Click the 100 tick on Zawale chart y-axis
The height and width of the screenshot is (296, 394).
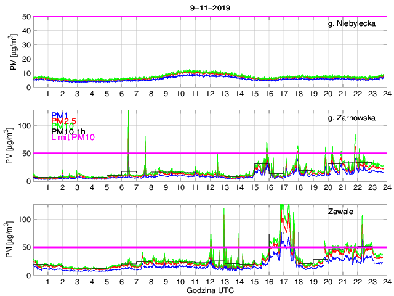click(25, 219)
